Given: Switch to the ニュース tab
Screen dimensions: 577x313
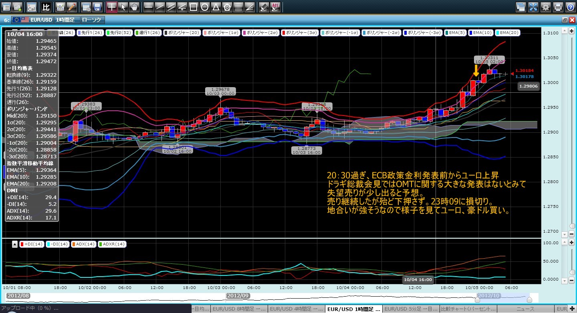Looking at the screenshot, I should (x=526, y=309).
